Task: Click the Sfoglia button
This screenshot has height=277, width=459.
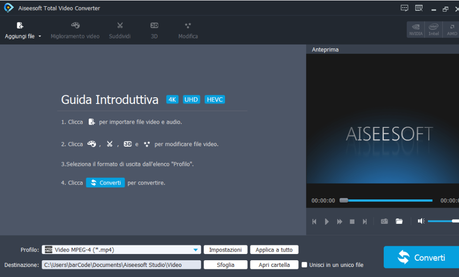Action: tap(225, 265)
